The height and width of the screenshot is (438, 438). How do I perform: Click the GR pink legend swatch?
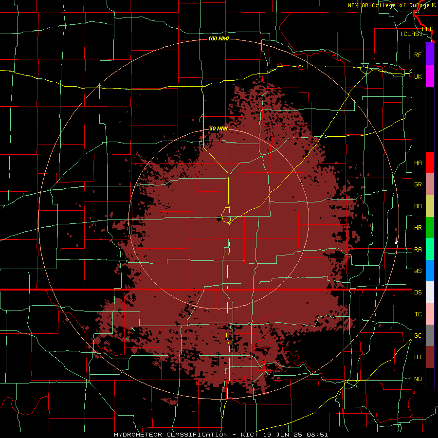(x=430, y=184)
